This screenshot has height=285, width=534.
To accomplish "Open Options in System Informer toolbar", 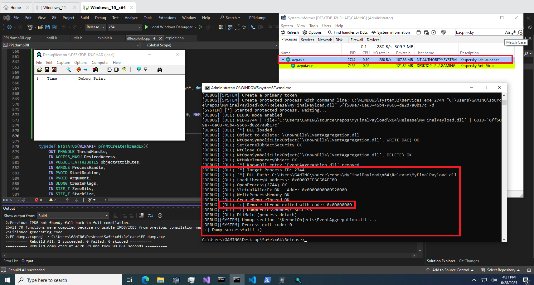I will [x=312, y=32].
